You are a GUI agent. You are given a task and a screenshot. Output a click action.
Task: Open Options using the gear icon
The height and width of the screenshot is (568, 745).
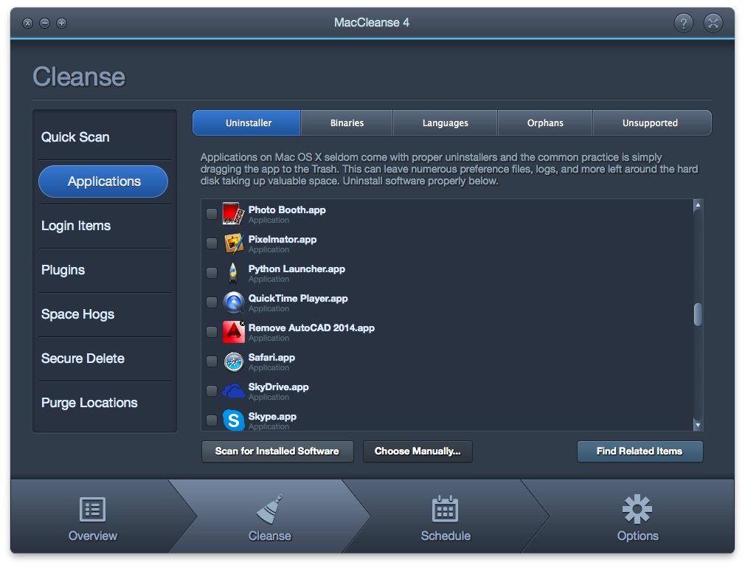click(637, 509)
